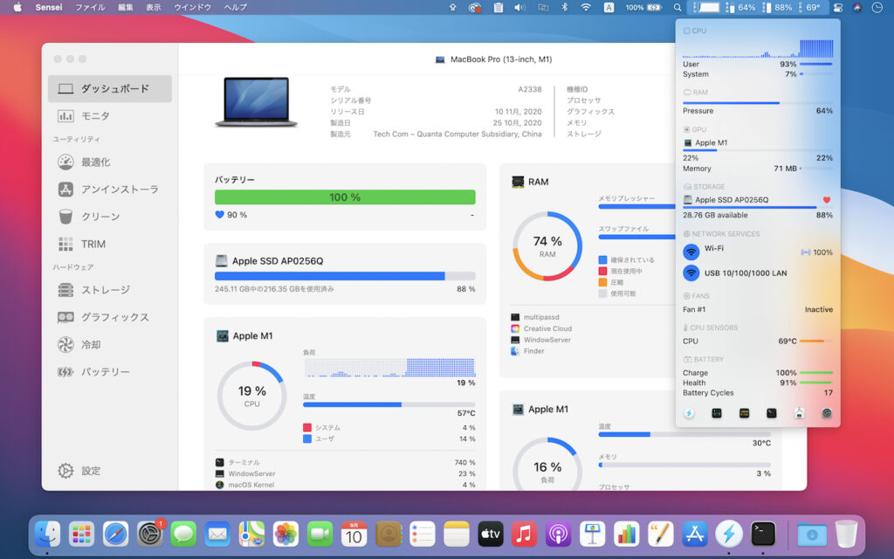Screen dimensions: 894x559
Task: Open the 冷却 hardware section
Action: click(90, 344)
